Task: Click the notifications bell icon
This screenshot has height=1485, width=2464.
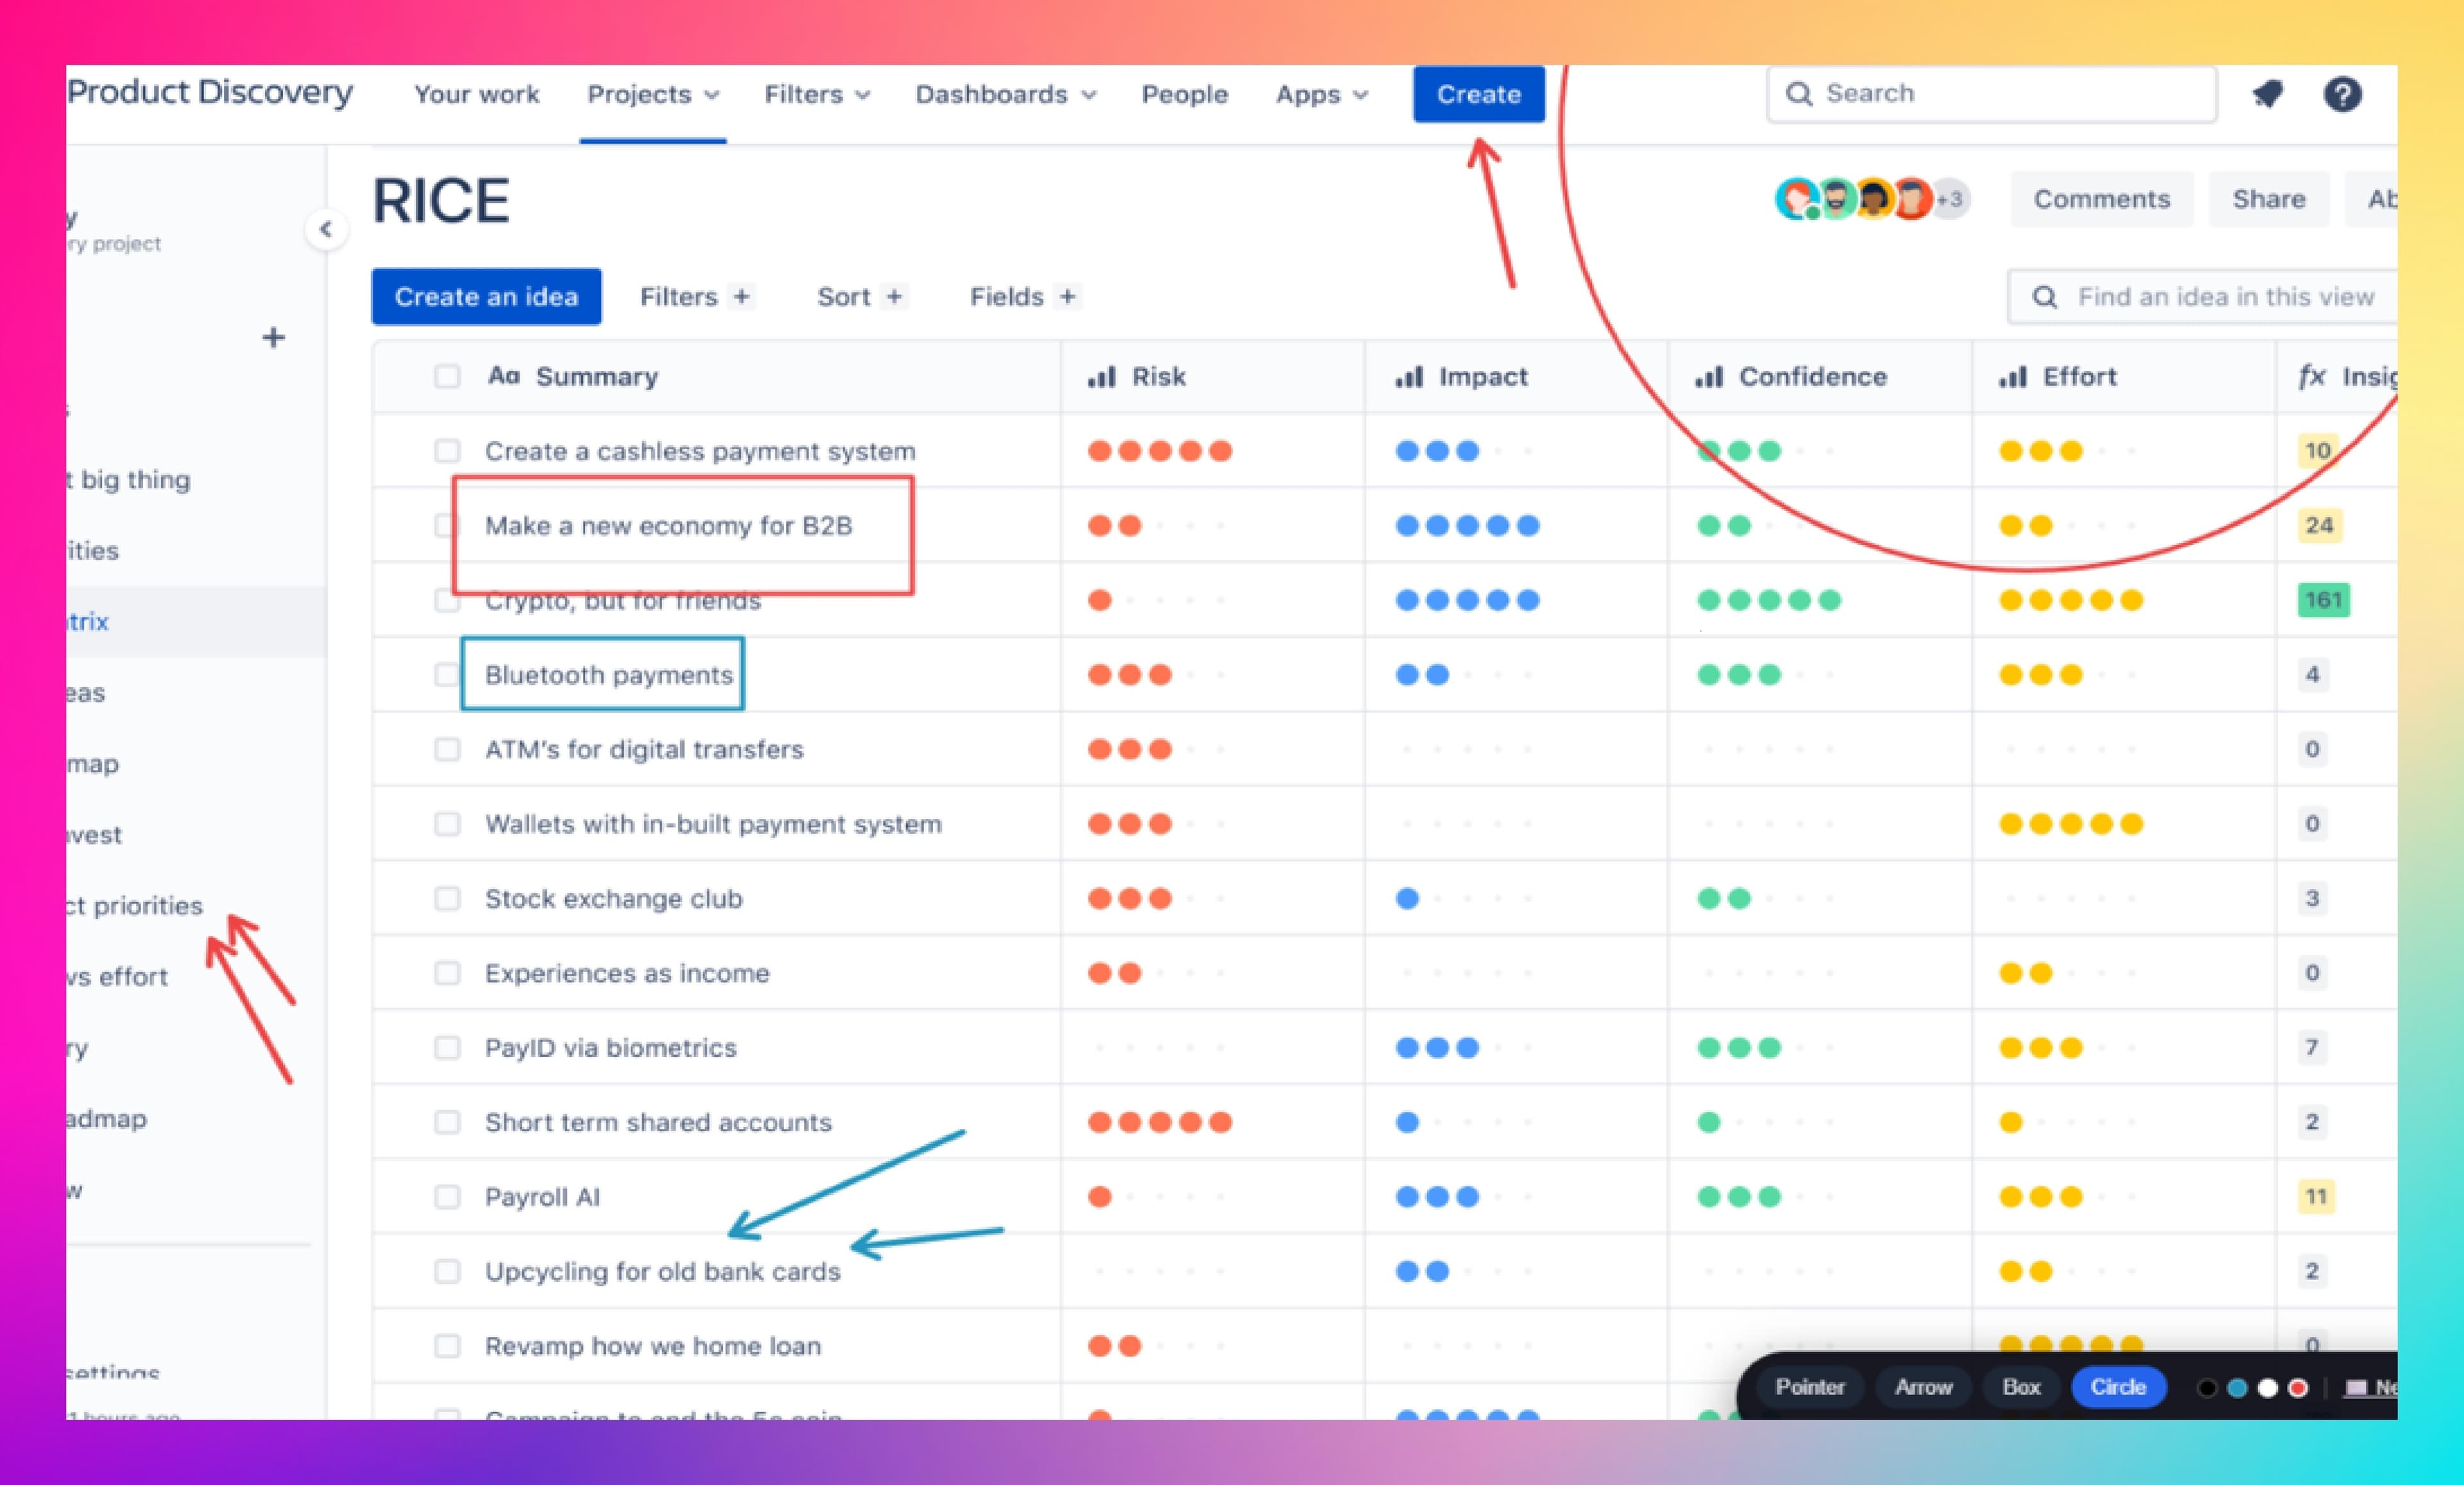Action: [x=2268, y=94]
